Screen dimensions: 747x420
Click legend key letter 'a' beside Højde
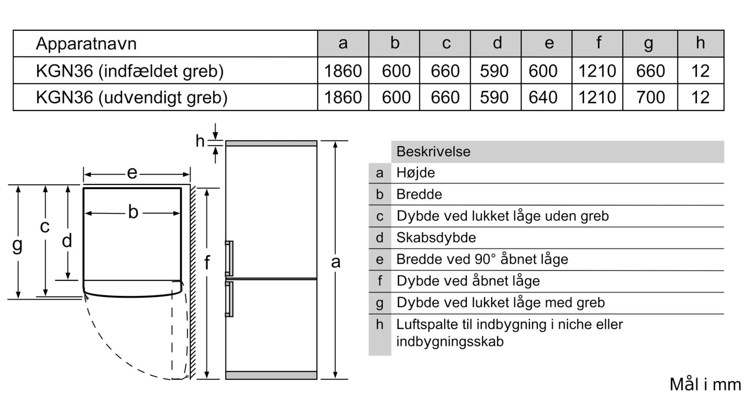coord(380,173)
